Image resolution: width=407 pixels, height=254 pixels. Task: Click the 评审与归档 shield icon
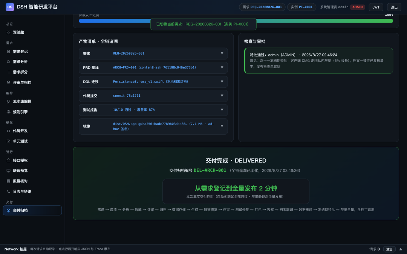click(8, 82)
